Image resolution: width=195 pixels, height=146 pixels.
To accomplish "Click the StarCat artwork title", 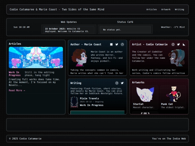I will (138, 104).
